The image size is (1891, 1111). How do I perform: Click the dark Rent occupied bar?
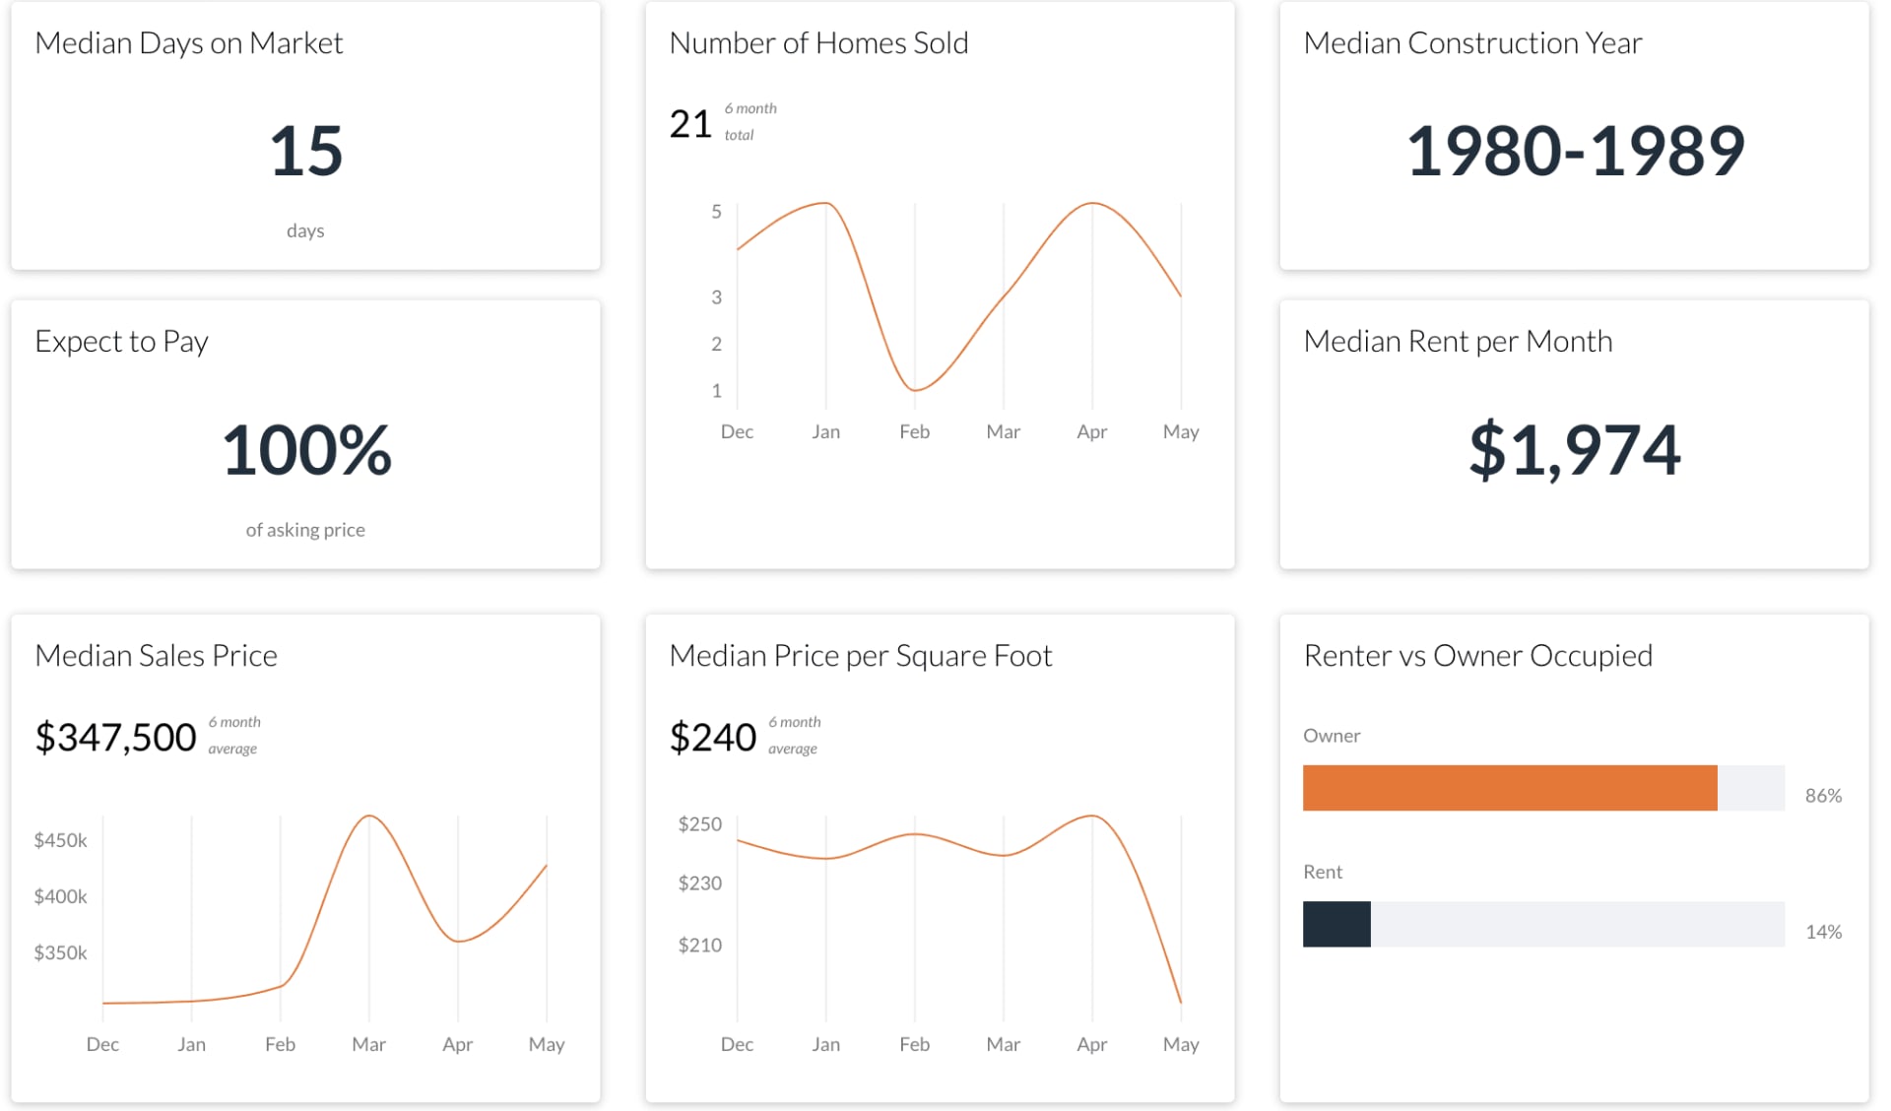coord(1336,924)
